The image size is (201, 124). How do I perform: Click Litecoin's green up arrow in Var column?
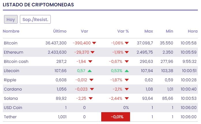point(90,71)
